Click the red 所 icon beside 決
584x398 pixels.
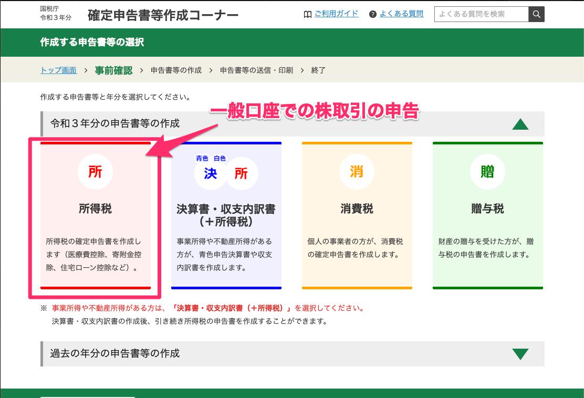pos(241,173)
